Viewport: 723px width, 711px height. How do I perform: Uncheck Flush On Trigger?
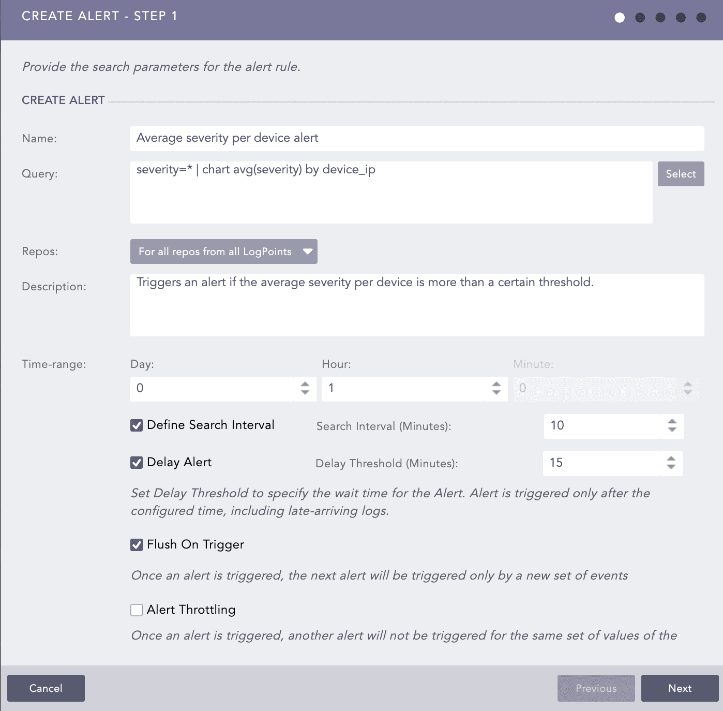137,544
